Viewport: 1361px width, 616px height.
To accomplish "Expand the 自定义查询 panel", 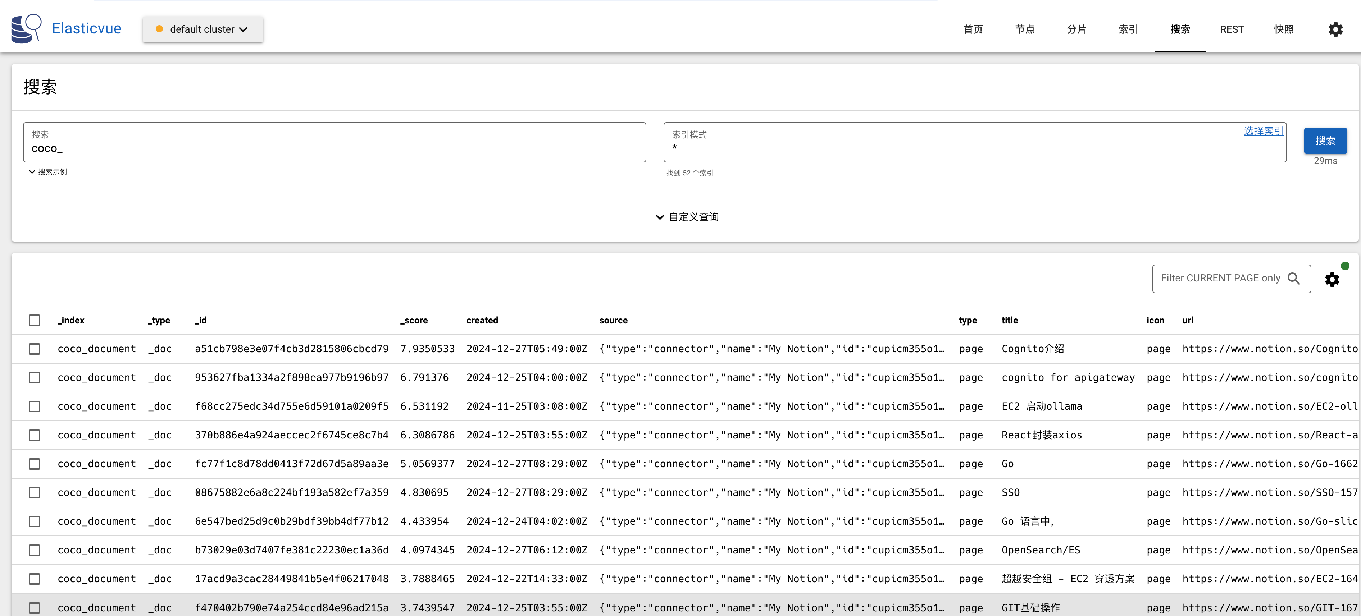I will pyautogui.click(x=687, y=217).
